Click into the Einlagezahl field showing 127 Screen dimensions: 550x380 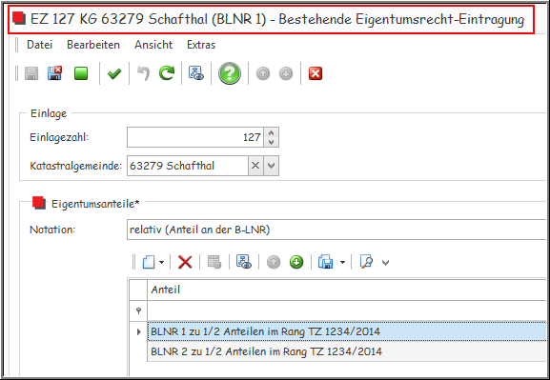coord(195,137)
